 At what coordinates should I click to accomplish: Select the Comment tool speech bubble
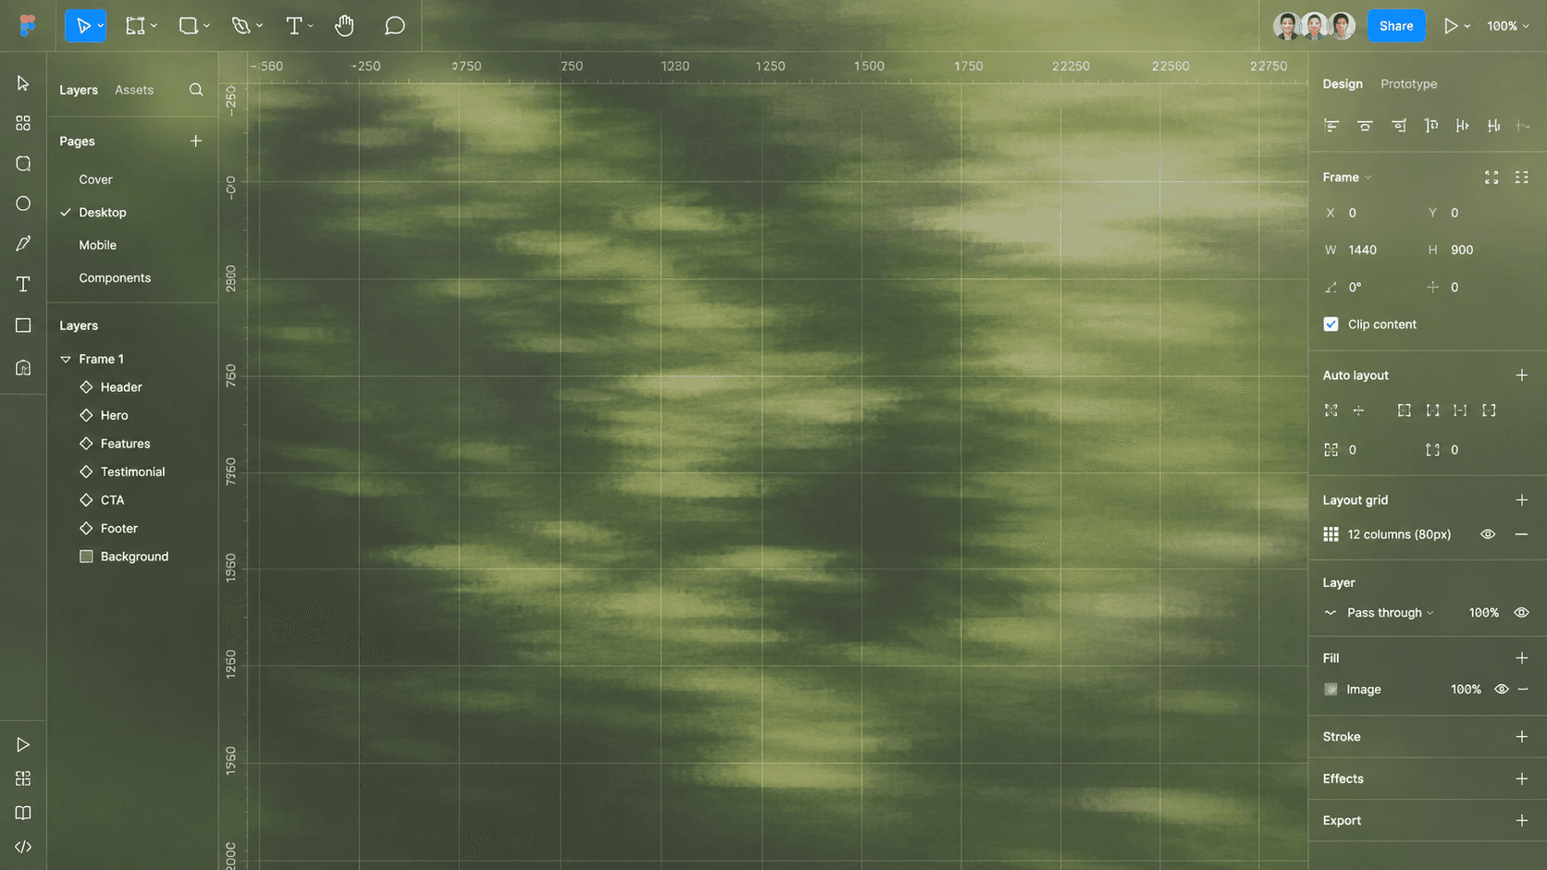click(395, 26)
